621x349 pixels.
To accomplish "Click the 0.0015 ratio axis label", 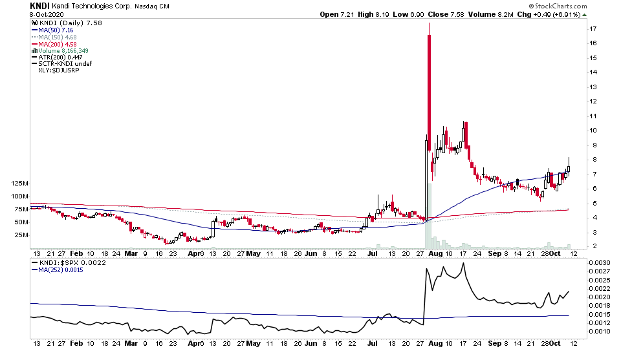I will [x=599, y=315].
